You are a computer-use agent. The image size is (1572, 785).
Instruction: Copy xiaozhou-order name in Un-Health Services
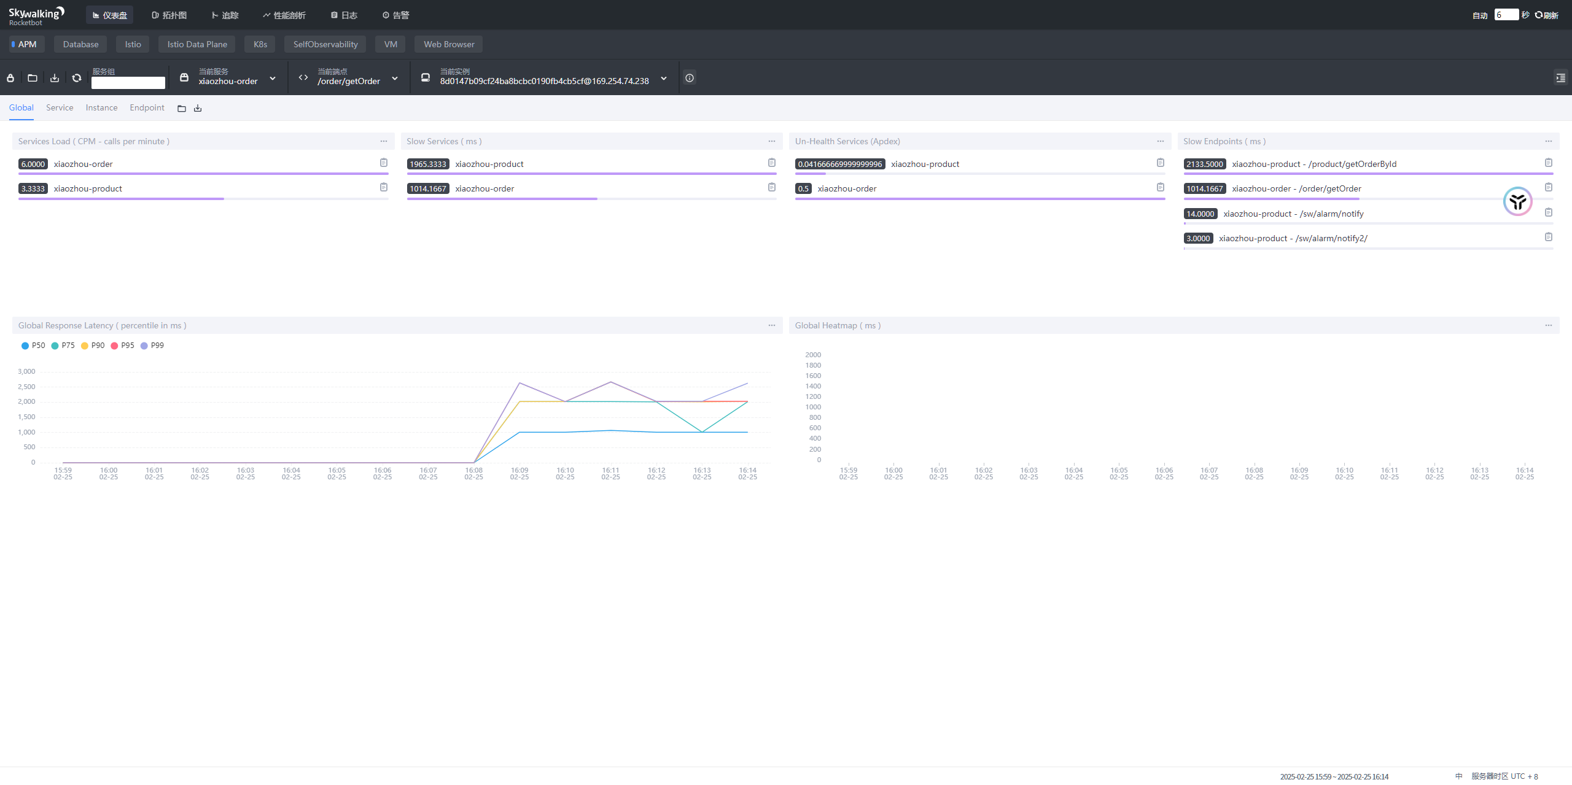1161,187
